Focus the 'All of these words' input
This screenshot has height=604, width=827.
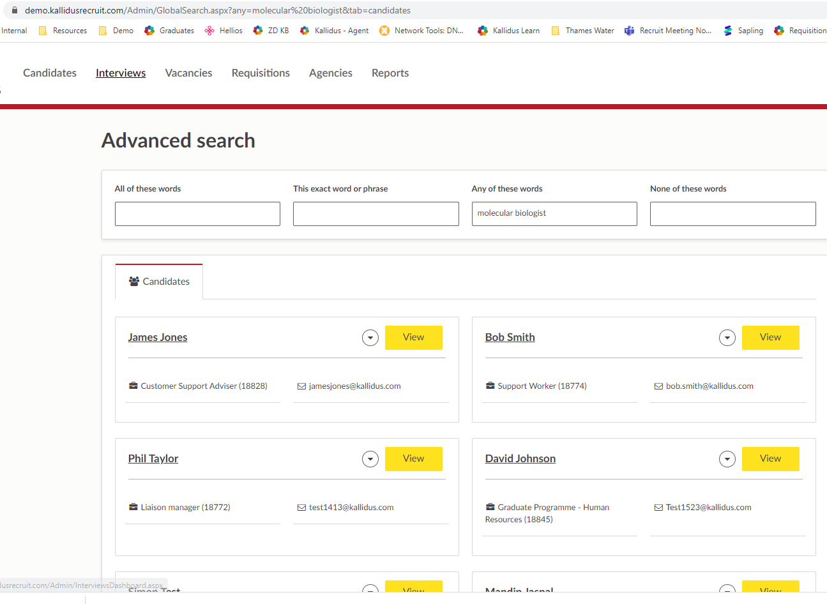(x=197, y=214)
